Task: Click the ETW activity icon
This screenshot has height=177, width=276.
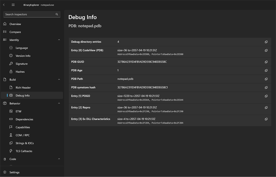Action: point(11,111)
